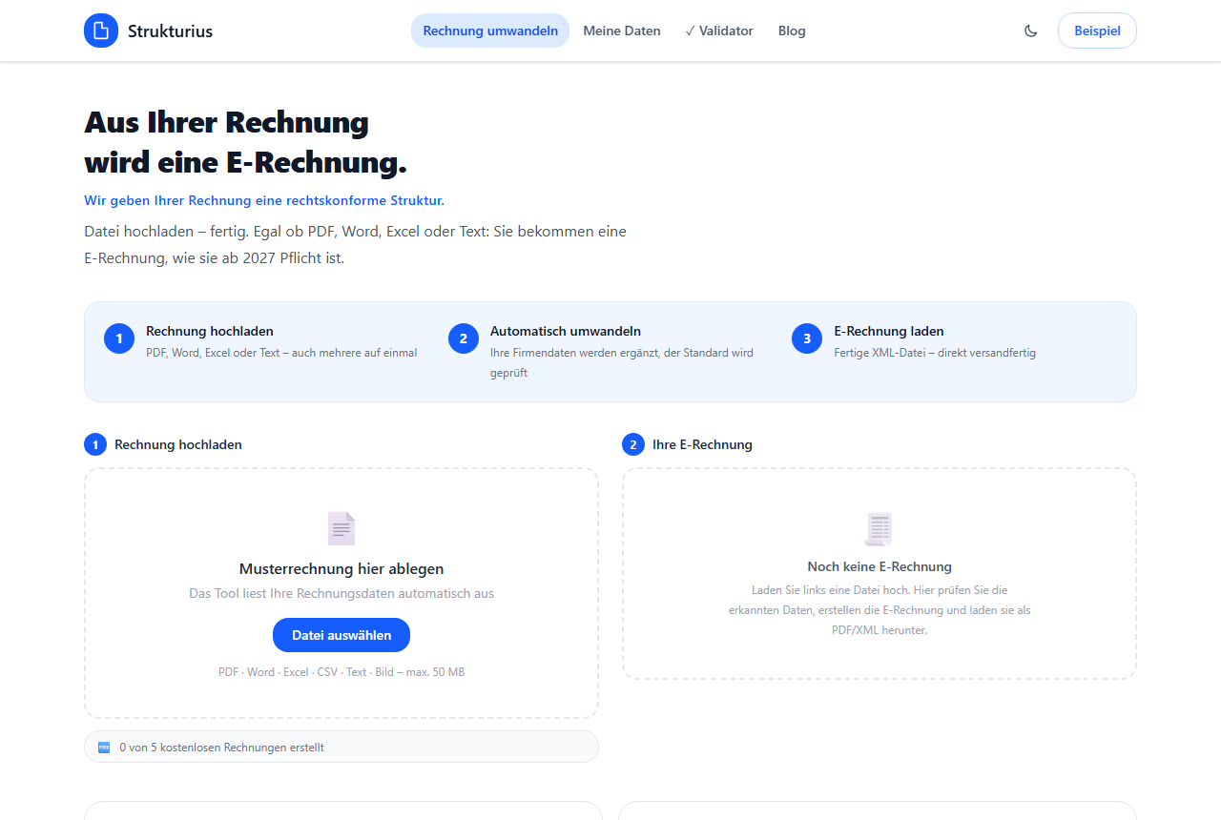Click step 1 circle in the steps banner
The height and width of the screenshot is (820, 1221).
pyautogui.click(x=119, y=338)
